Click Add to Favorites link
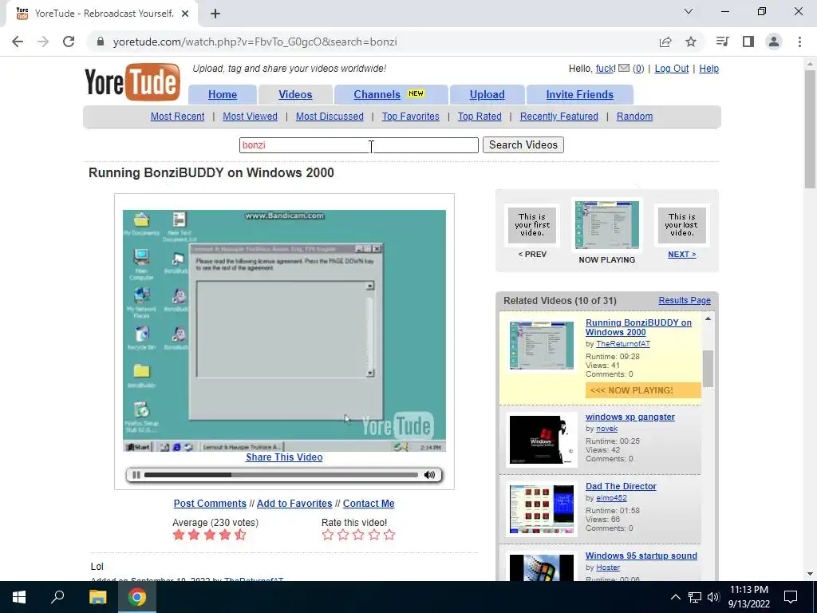The image size is (817, 613). pos(294,504)
